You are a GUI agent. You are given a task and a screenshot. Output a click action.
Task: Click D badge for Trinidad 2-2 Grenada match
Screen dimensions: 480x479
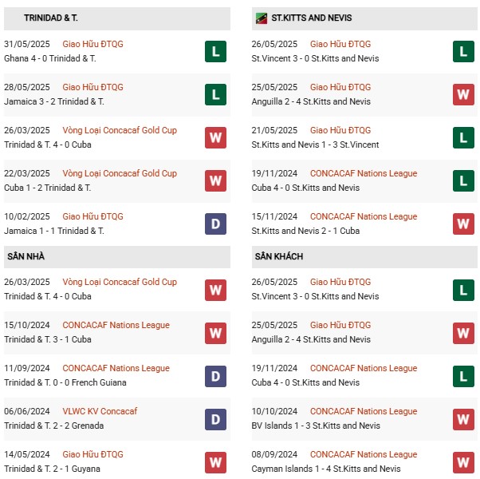click(215, 419)
